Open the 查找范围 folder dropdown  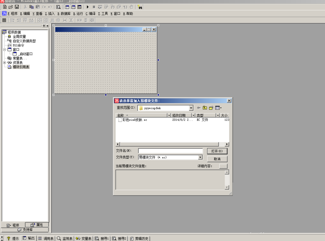coord(191,108)
